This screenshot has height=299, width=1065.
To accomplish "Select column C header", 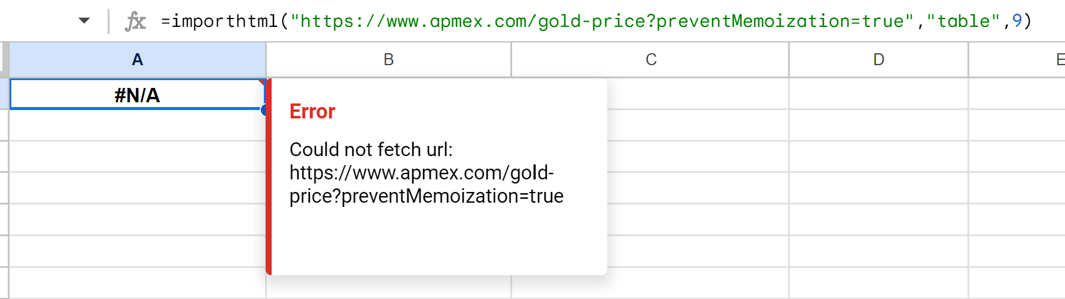I will pyautogui.click(x=650, y=60).
